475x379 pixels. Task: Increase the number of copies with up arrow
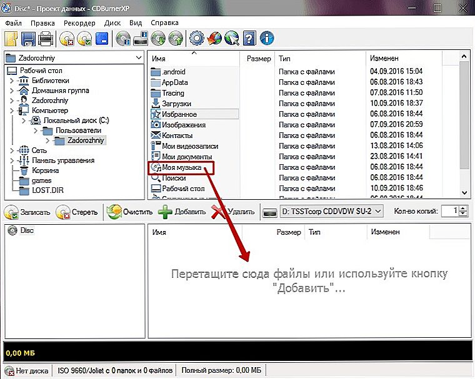coord(463,209)
